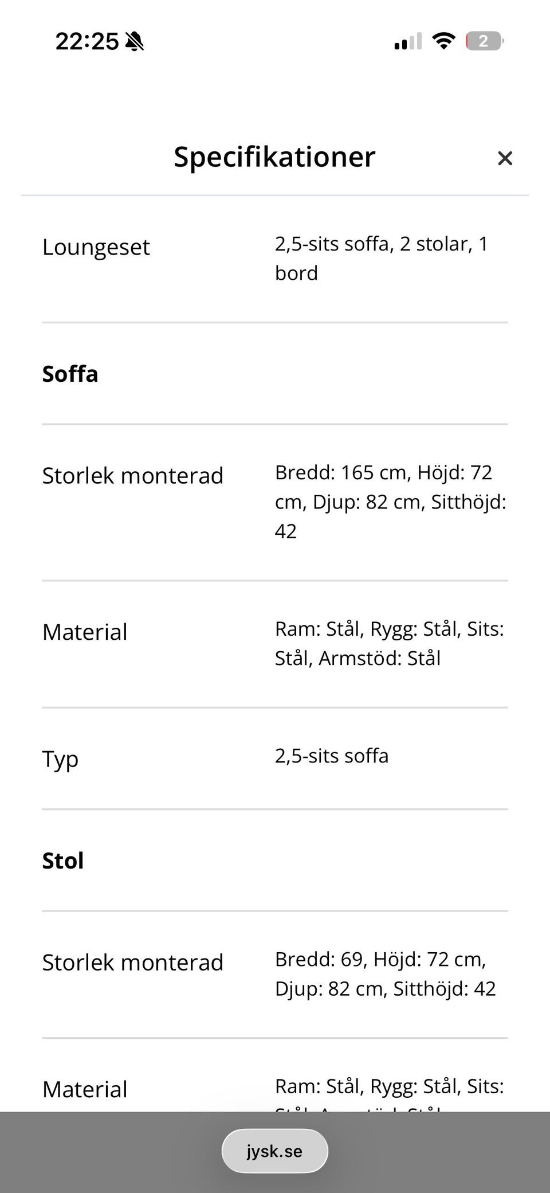550x1193 pixels.
Task: Tap the '2,5-sits soffa, 2 stolar, 1 bord' value
Action: point(382,259)
